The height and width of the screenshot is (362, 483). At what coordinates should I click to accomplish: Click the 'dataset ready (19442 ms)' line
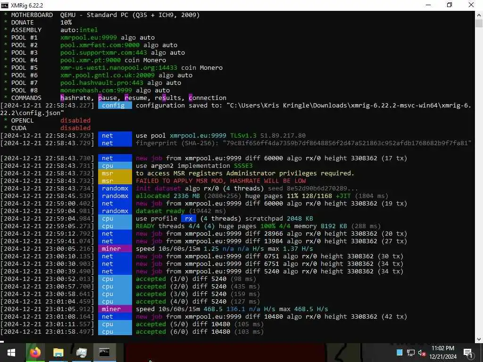coord(181,211)
